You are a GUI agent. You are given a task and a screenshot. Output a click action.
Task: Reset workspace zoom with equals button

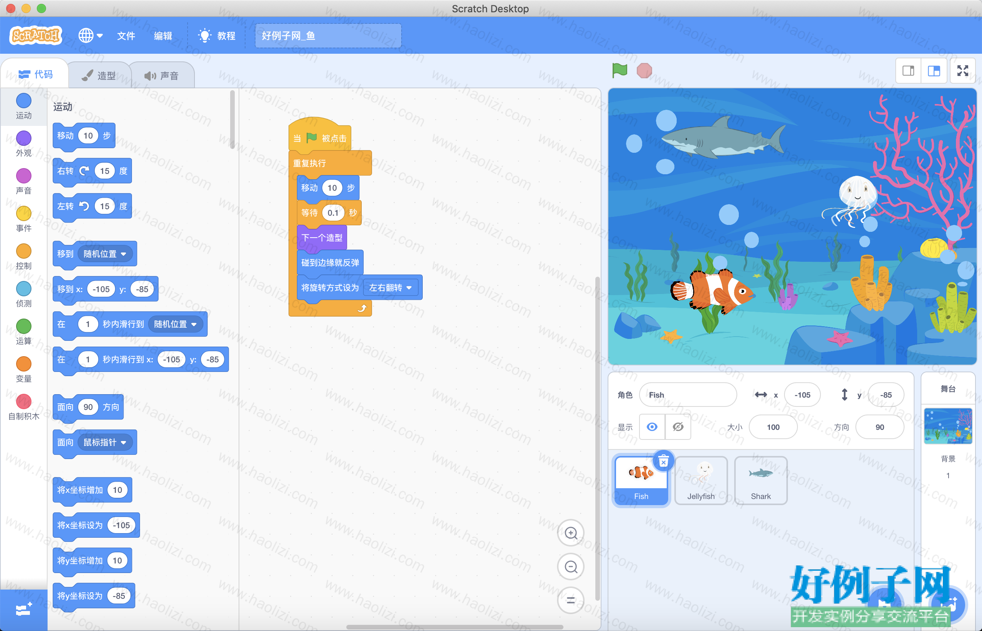tap(571, 600)
